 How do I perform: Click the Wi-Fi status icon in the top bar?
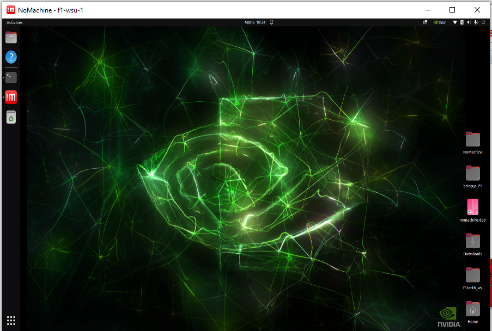(455, 22)
